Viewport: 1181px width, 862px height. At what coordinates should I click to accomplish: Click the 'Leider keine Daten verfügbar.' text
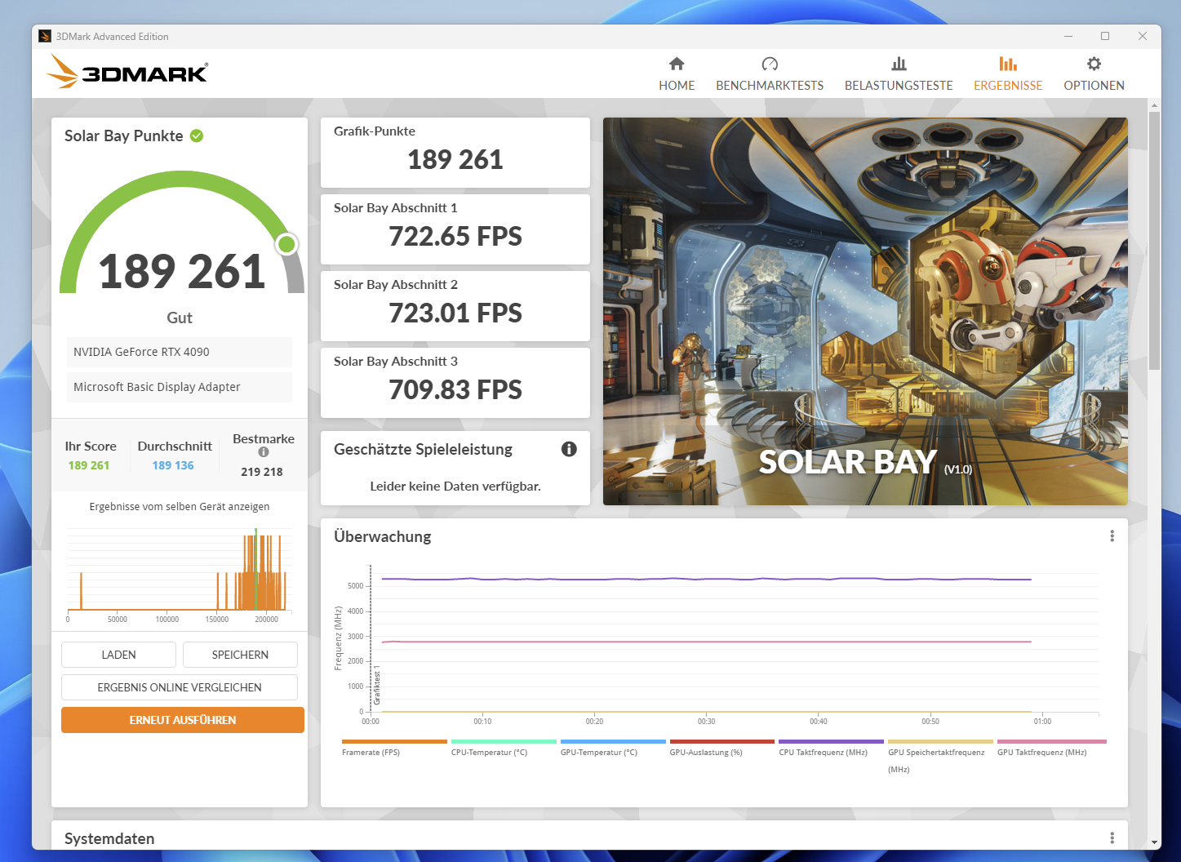[x=455, y=487]
